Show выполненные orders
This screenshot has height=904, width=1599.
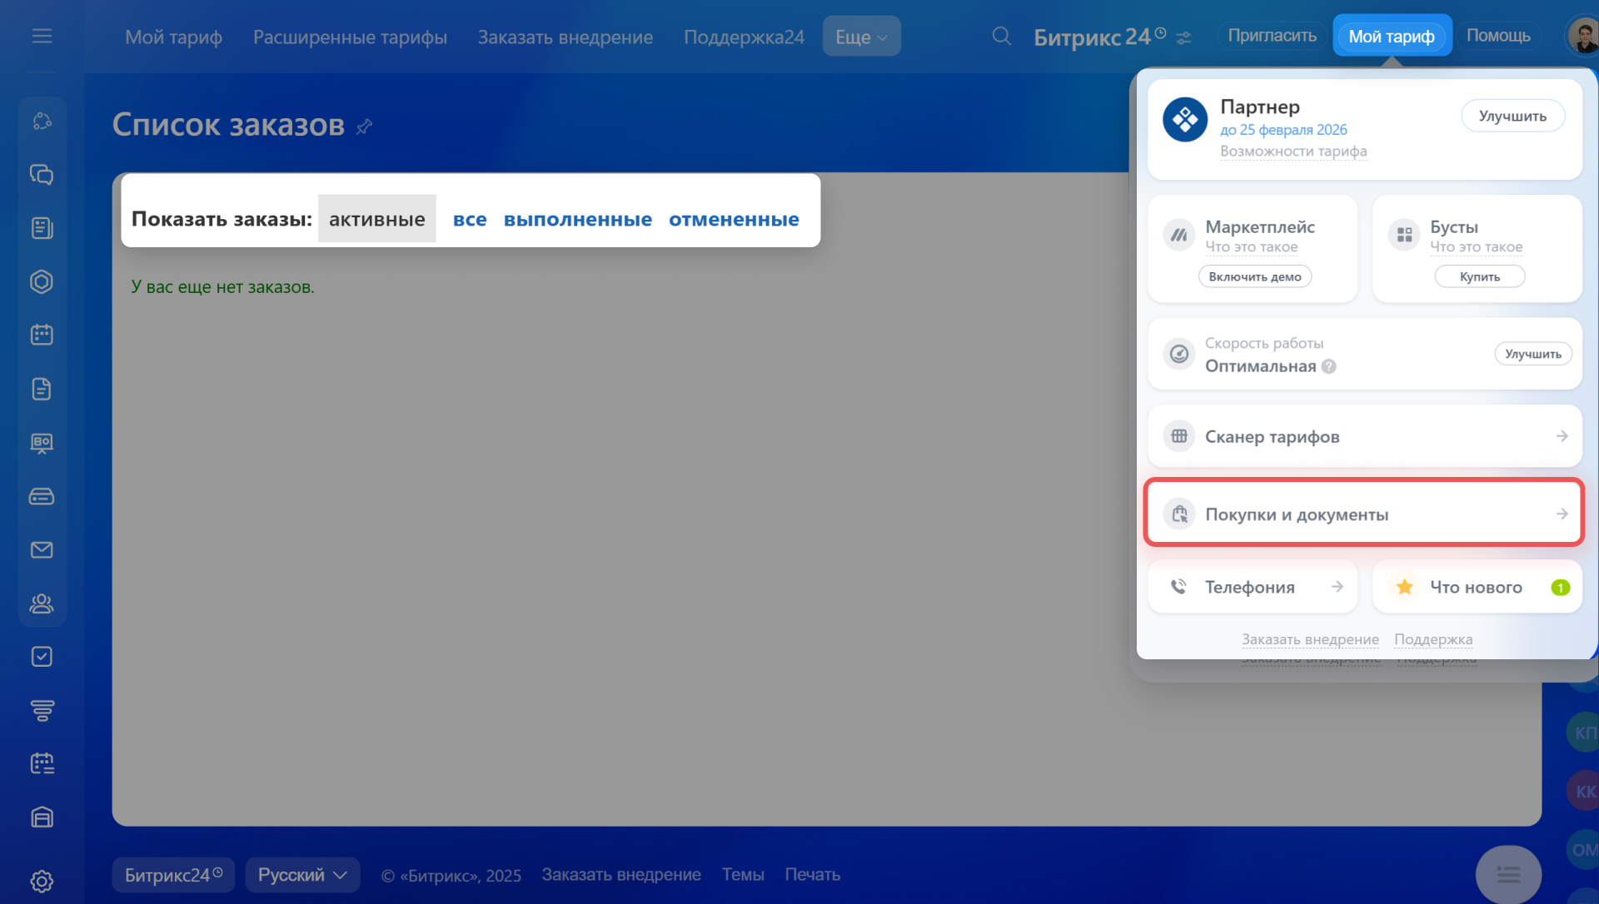click(x=578, y=219)
